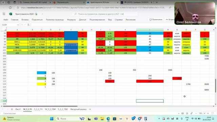Image resolution: width=217 pixels, height=122 pixels.
Task: Open the Вставка ribbon tab
Action: (25, 20)
